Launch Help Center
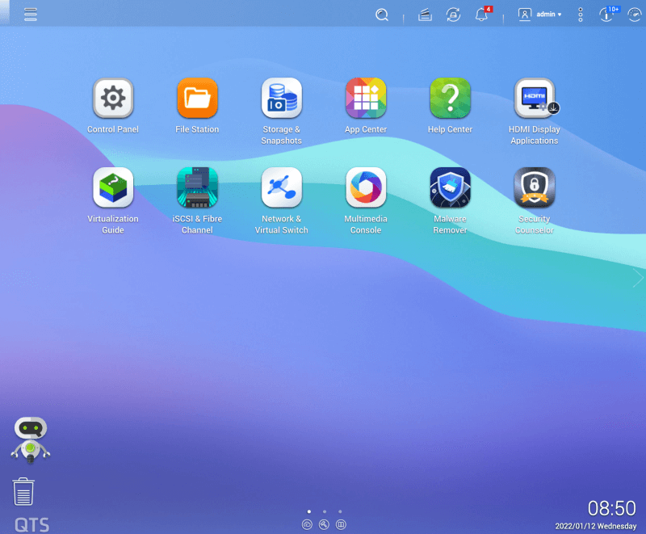Screen dimensions: 646x534 click(x=450, y=98)
